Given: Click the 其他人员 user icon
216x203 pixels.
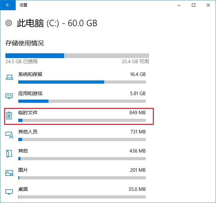Looking at the screenshot, I should coord(9,135).
